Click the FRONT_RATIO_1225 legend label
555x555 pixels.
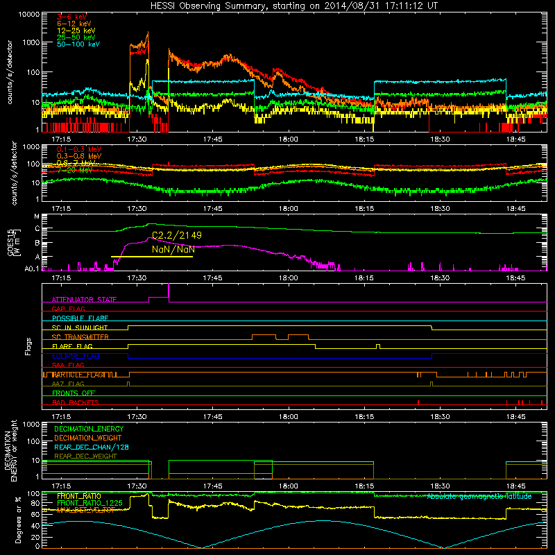click(89, 503)
